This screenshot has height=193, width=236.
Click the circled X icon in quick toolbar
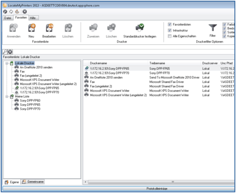pyautogui.click(x=24, y=12)
